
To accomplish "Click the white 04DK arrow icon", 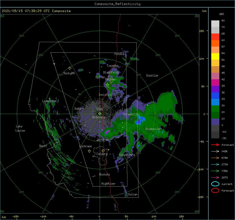I will pyautogui.click(x=215, y=151).
